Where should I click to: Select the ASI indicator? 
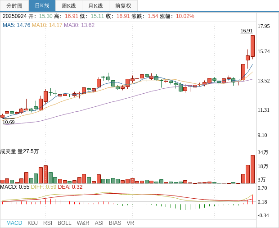[x=99, y=223]
